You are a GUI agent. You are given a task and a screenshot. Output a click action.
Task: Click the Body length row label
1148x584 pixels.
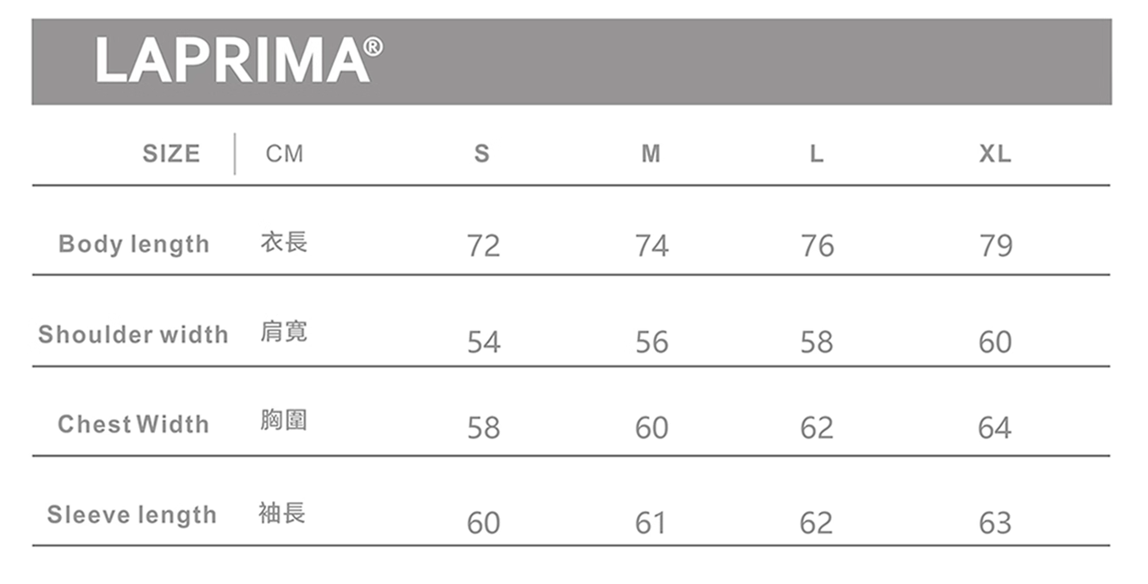(134, 245)
